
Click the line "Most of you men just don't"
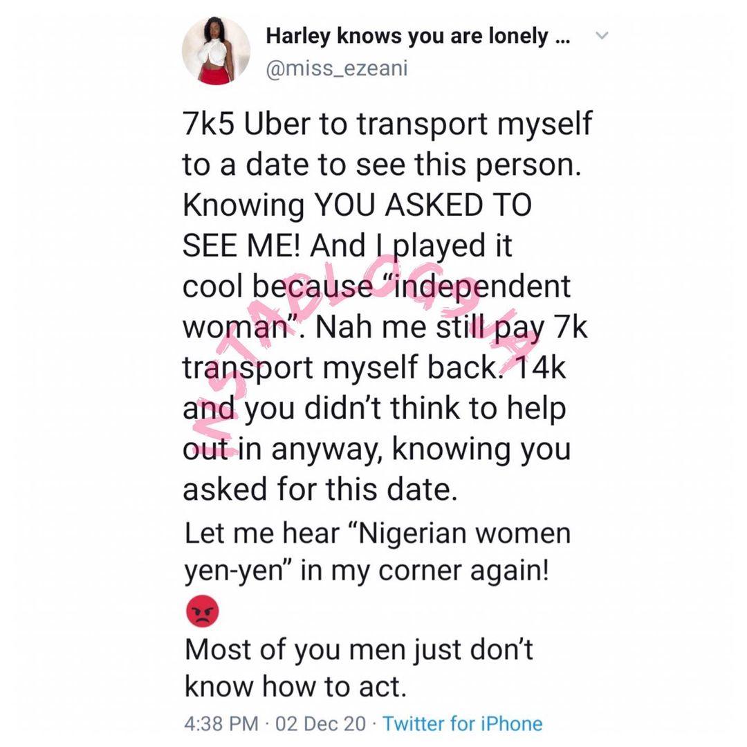click(x=358, y=650)
